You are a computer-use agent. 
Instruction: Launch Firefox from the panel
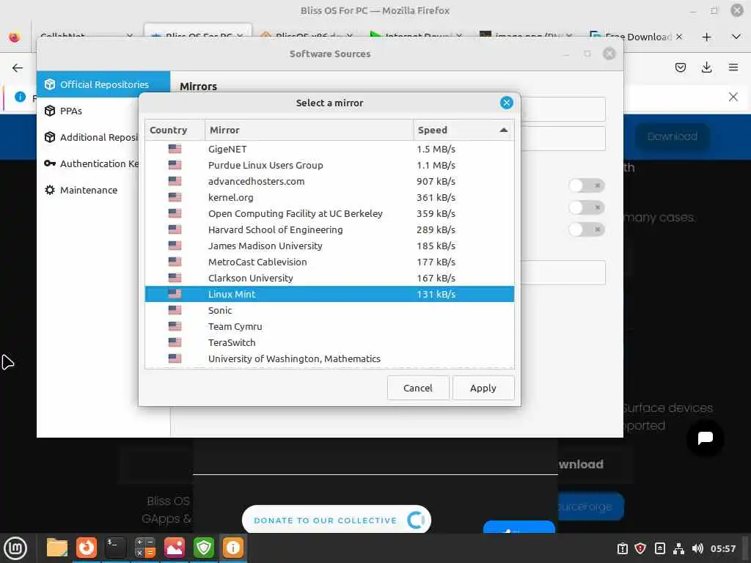coord(87,548)
